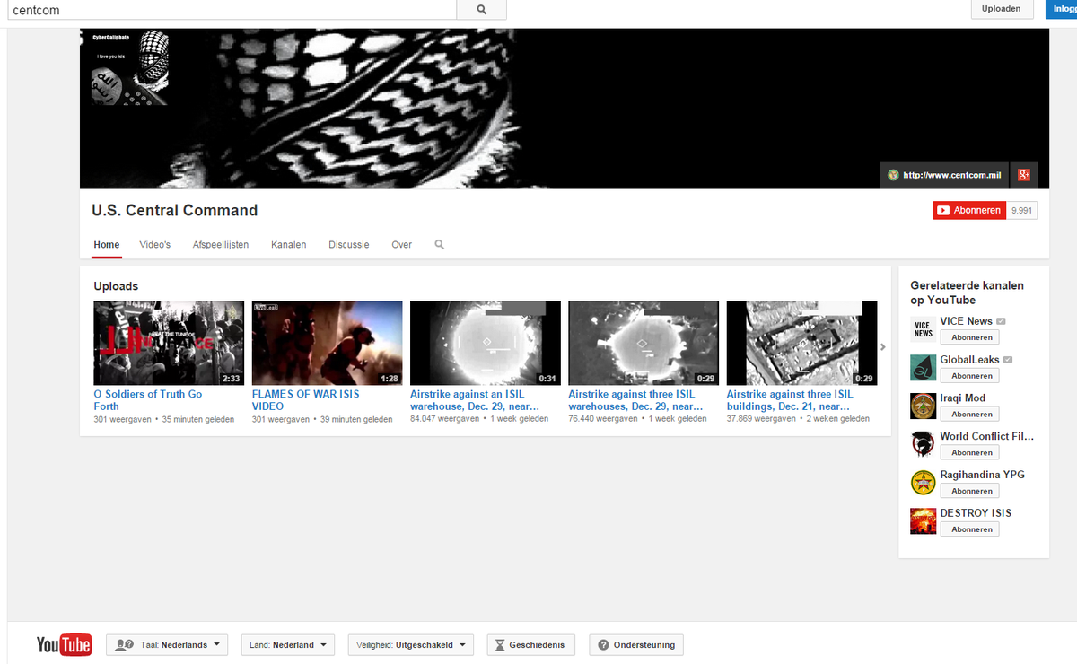Subscribe to GlobalLeaks with Abonneren

[x=972, y=376]
